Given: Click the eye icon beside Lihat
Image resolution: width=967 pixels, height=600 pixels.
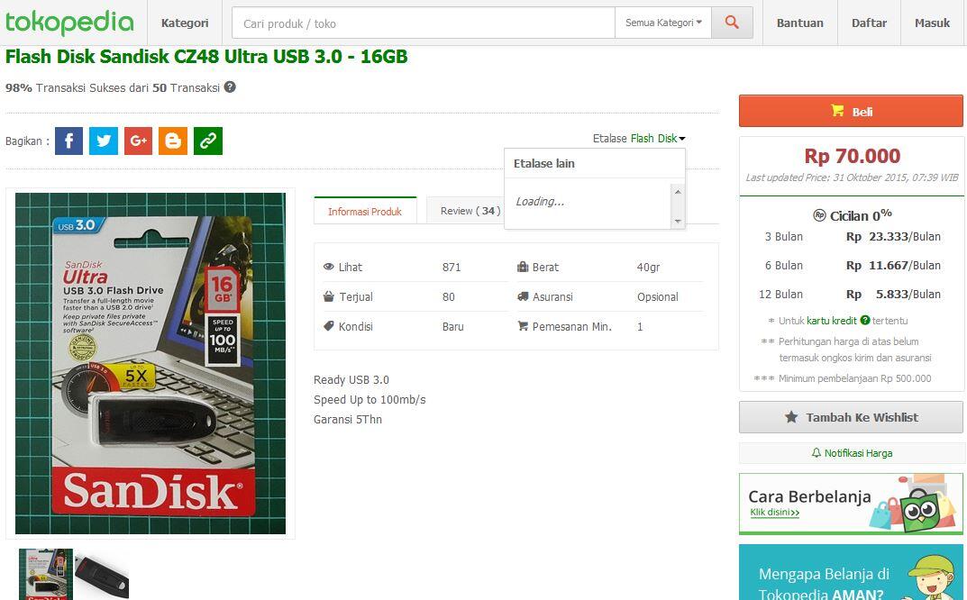Looking at the screenshot, I should click(x=329, y=267).
